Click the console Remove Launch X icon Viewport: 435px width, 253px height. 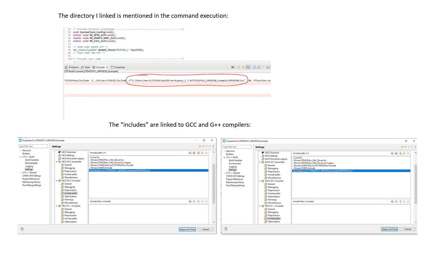click(233, 67)
